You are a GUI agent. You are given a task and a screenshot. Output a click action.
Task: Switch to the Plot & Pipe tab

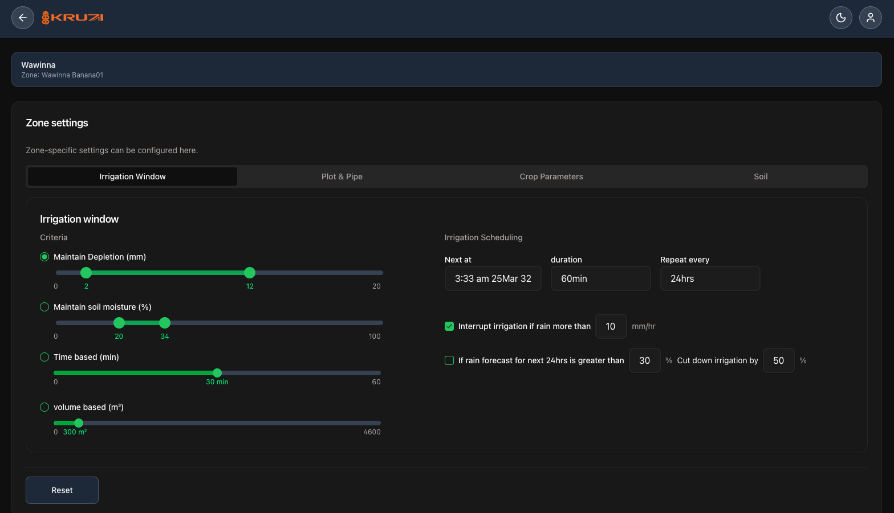[x=342, y=177]
